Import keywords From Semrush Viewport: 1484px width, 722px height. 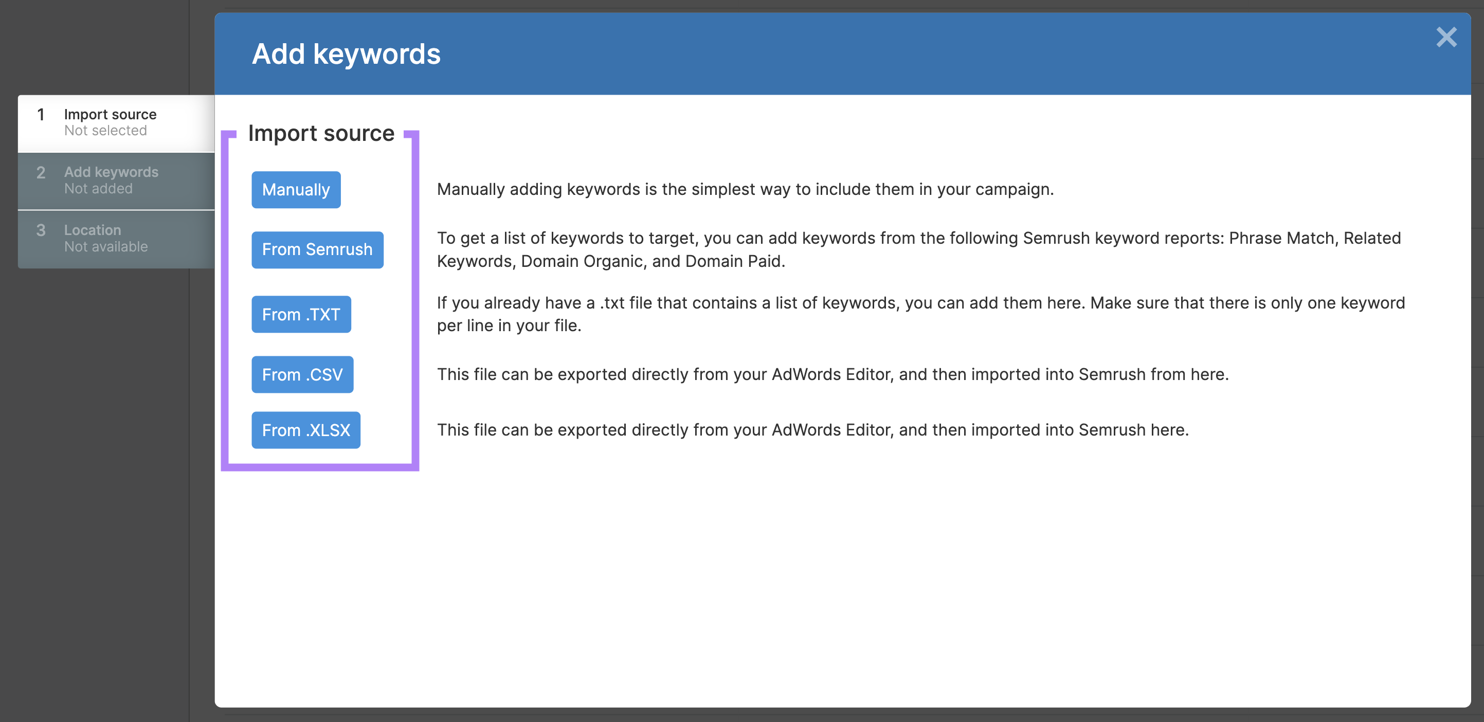click(x=317, y=249)
